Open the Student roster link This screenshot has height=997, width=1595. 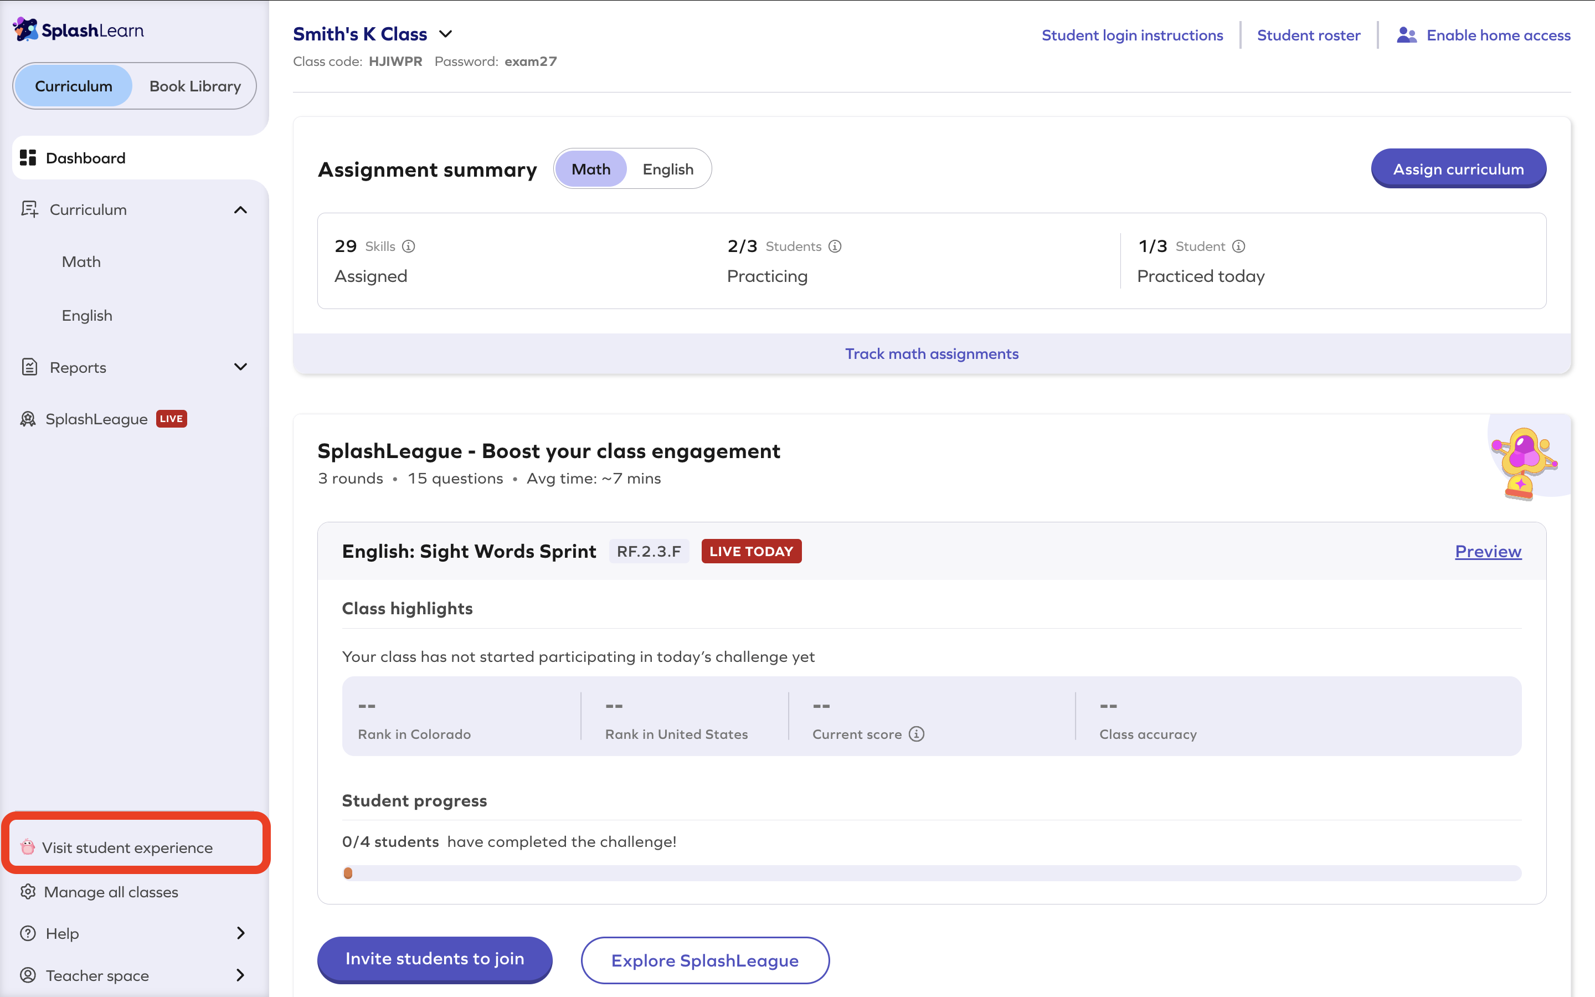[1308, 35]
